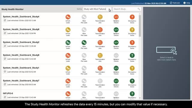
Task: Select System_Health_Dashboard_Study1 study name
Action: point(21,68)
